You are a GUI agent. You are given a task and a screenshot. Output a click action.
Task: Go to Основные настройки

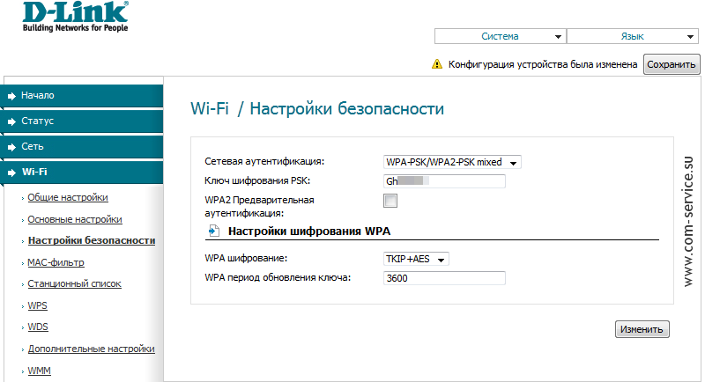tap(75, 219)
